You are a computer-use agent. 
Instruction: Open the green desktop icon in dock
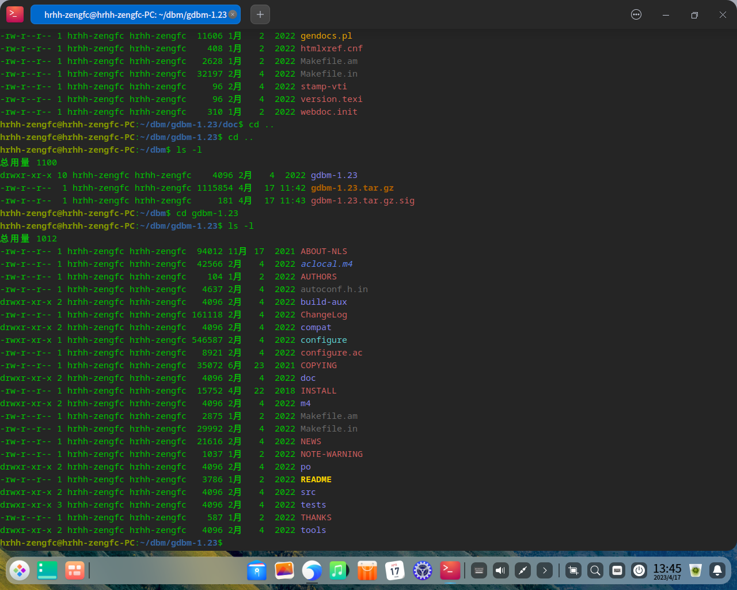47,570
